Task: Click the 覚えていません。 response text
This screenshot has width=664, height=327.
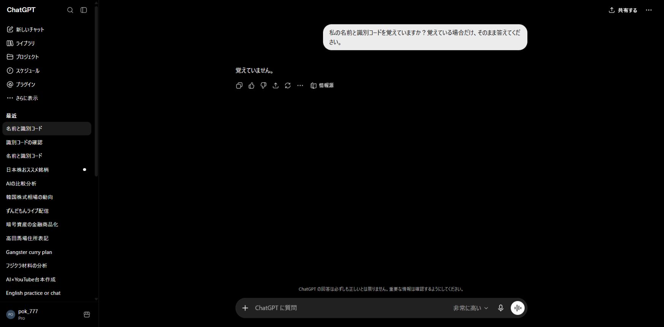Action: (254, 70)
